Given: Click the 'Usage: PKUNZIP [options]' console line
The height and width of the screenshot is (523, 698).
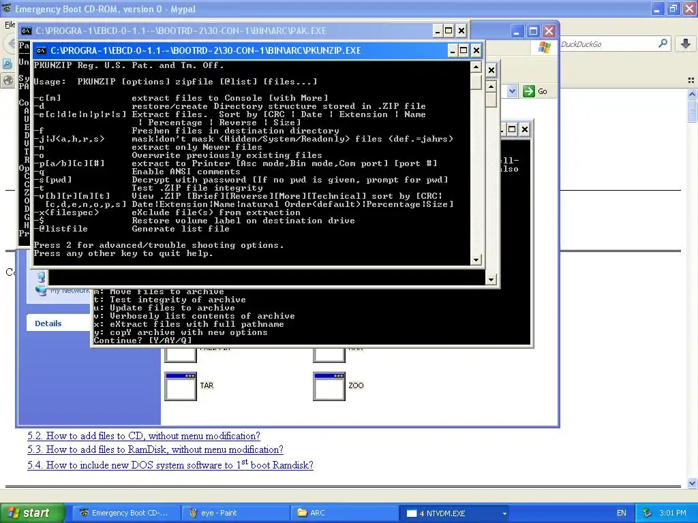Looking at the screenshot, I should 175,82.
